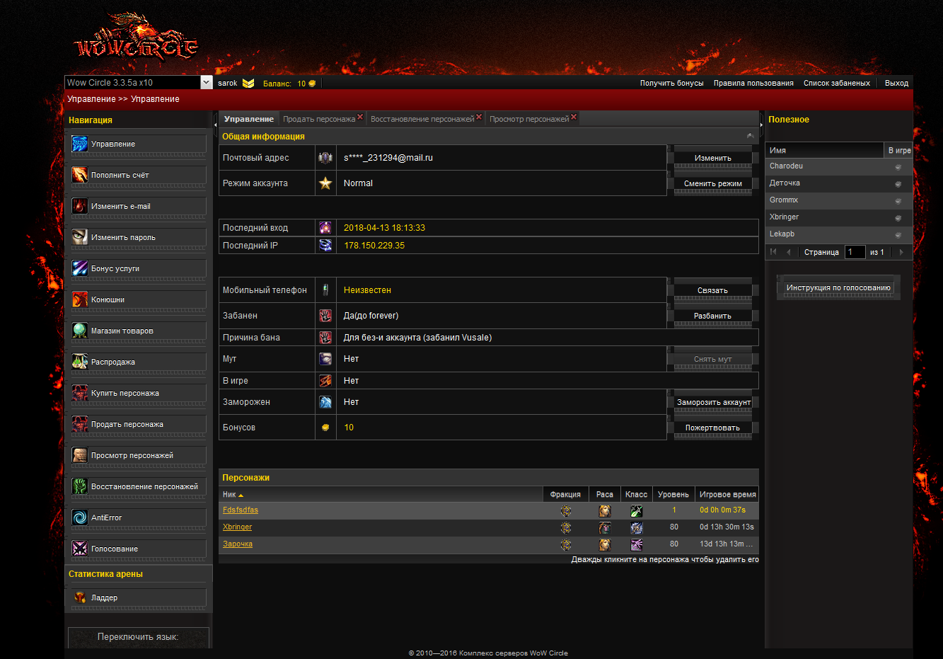Open the Xbringer character link
Viewport: 943px width, 659px height.
(237, 527)
